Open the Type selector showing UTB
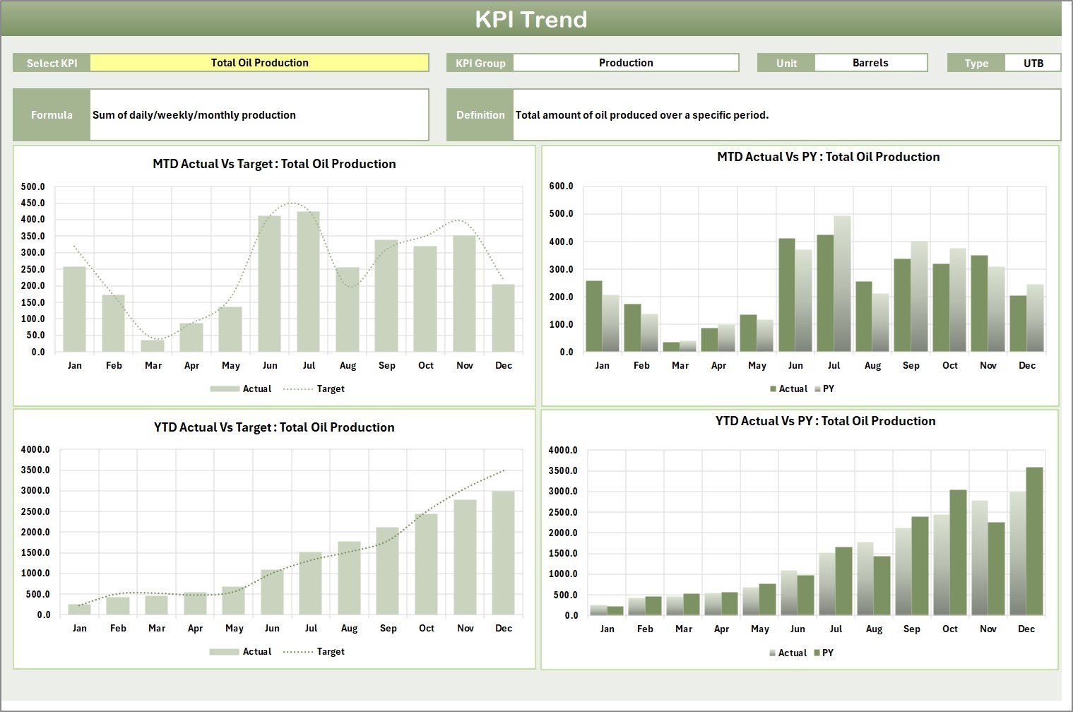Viewport: 1073px width, 712px height. coord(1033,62)
